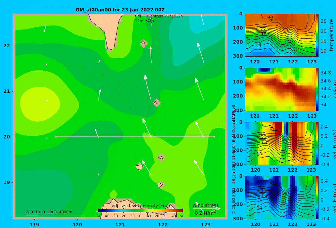Click the sea level anomaly color bar

tap(140, 211)
